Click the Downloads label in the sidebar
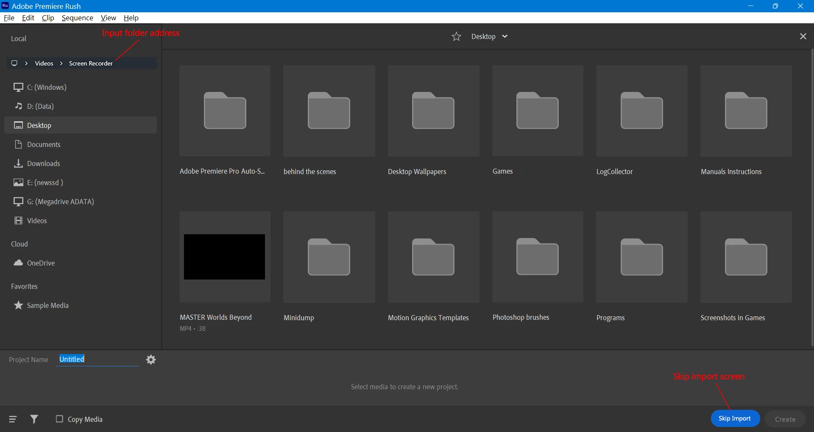Viewport: 814px width, 432px height. click(44, 163)
